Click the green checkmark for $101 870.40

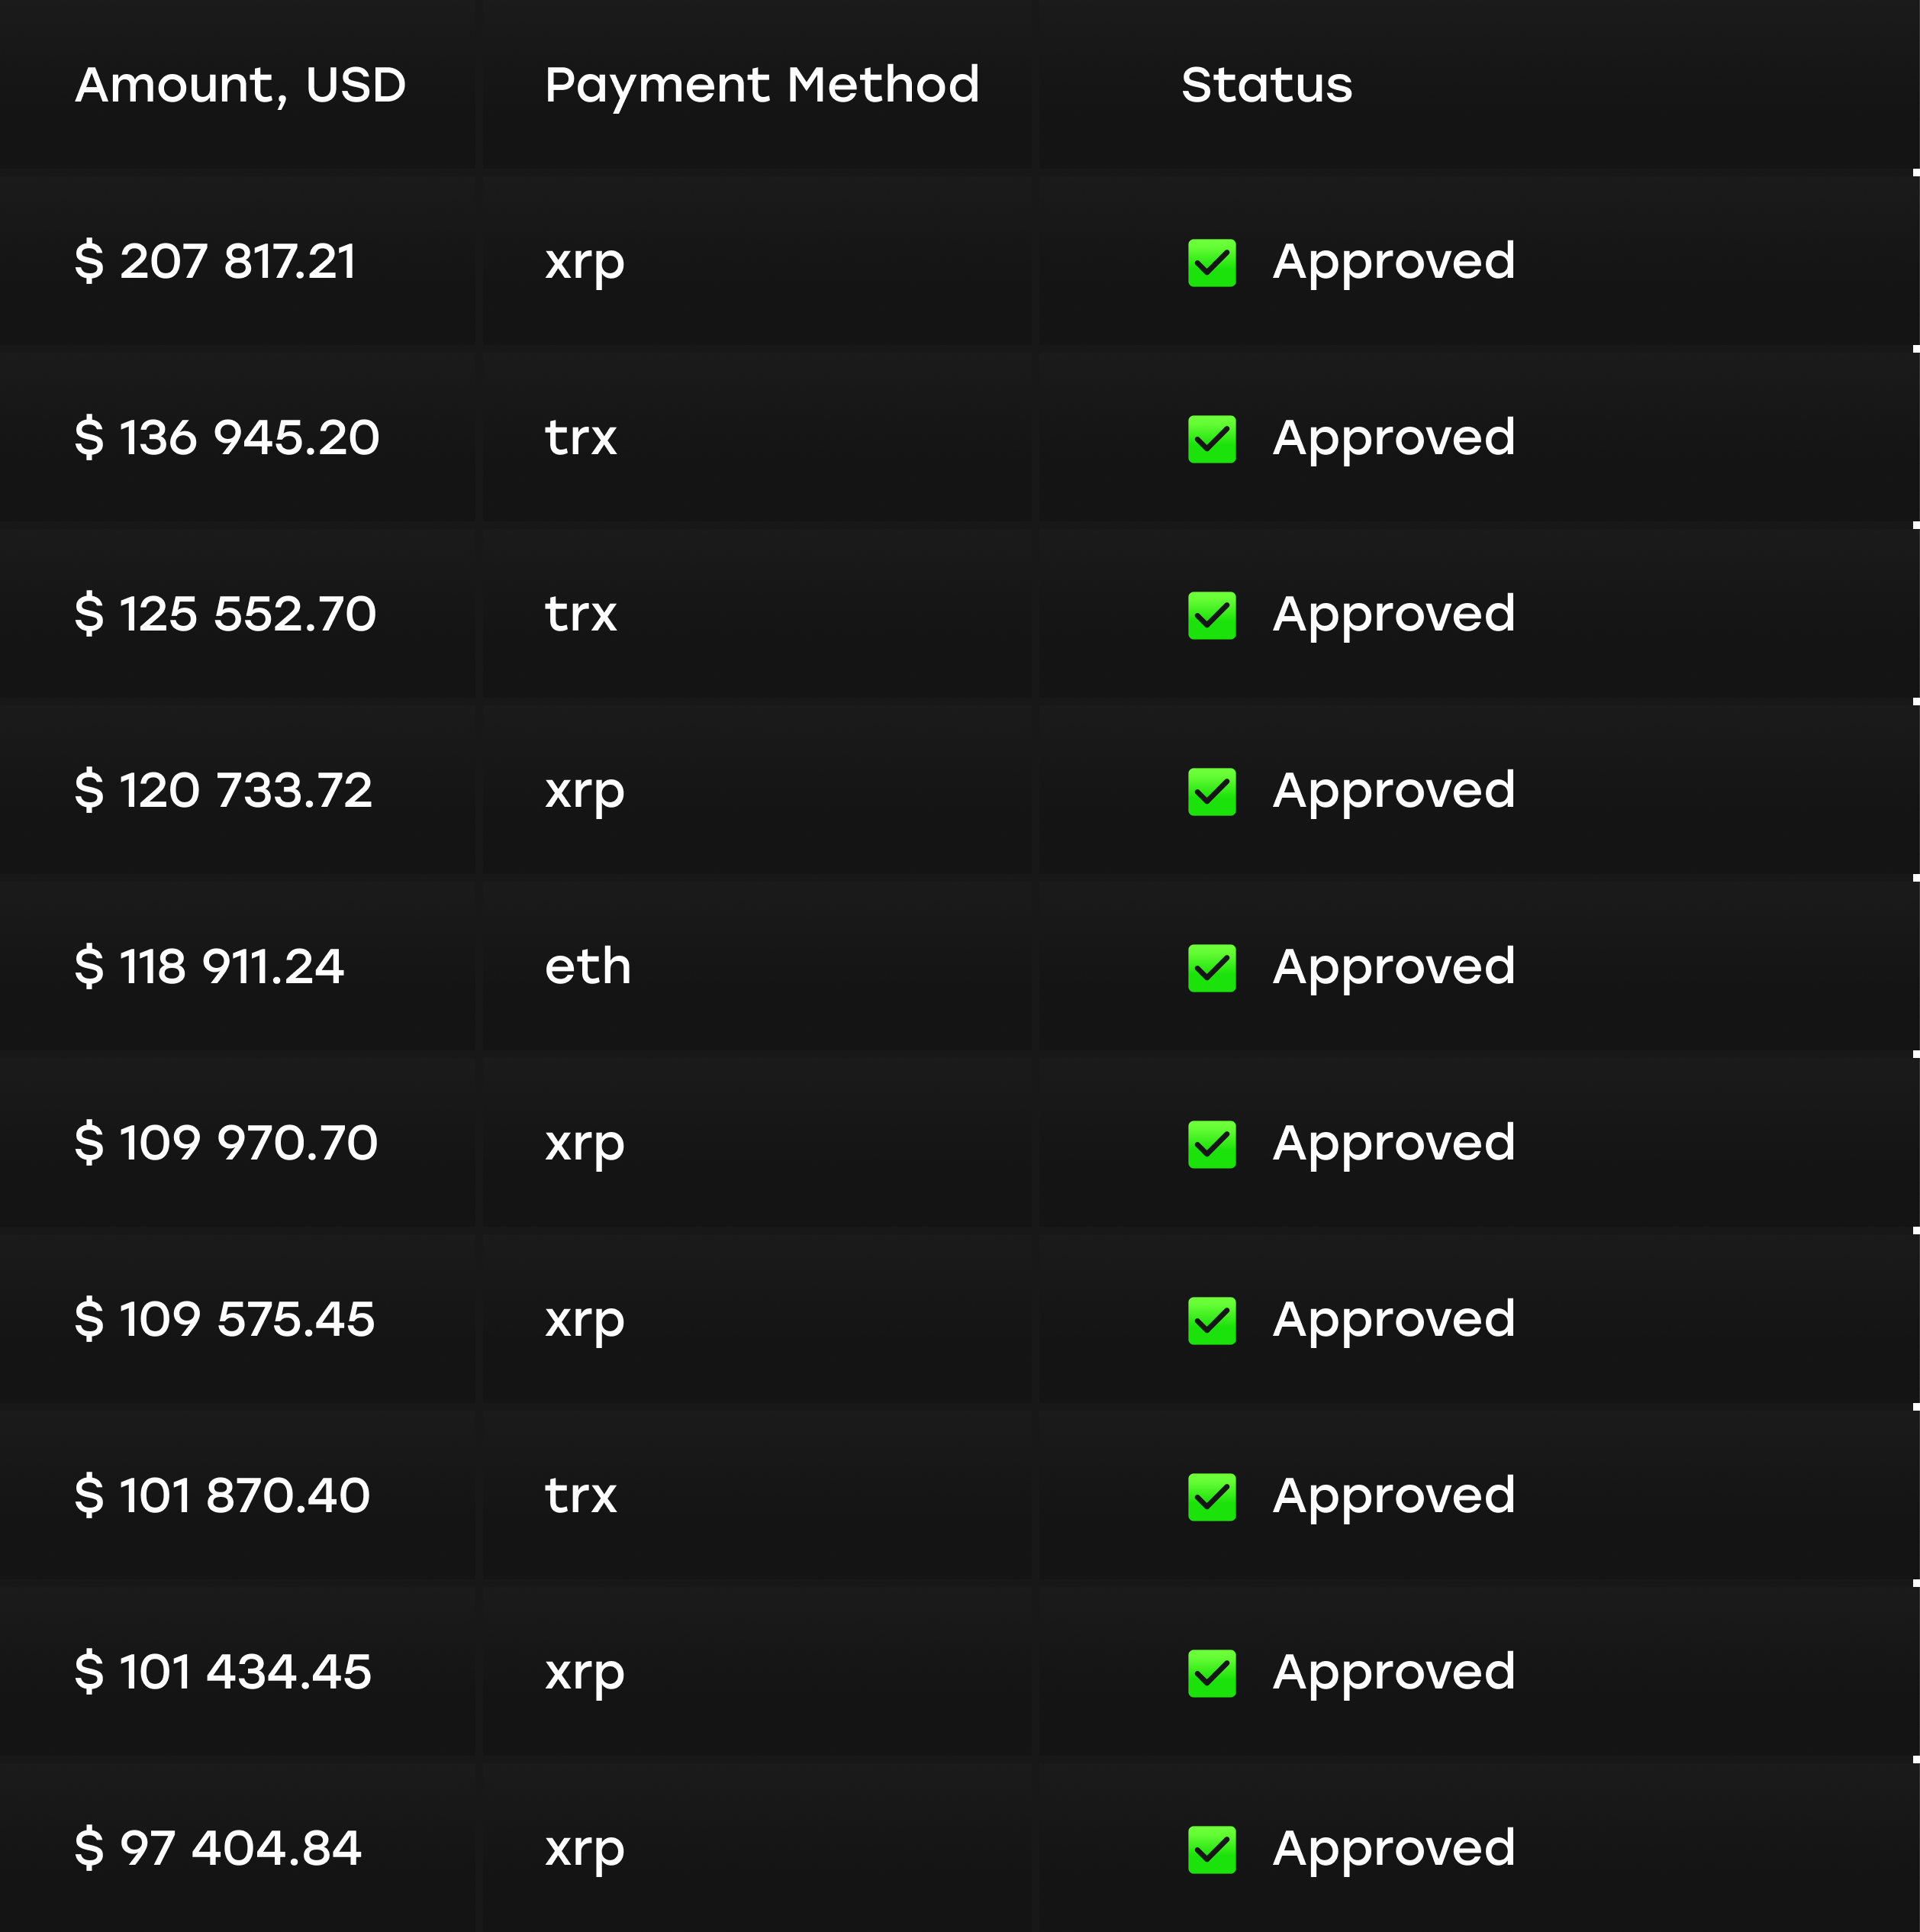(x=1211, y=1497)
